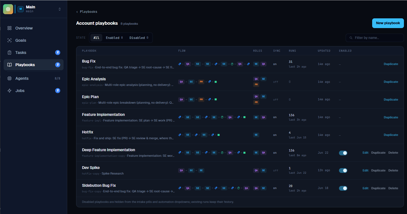Click Bug Fix runs count 31
This screenshot has width=407, height=214.
pos(291,62)
